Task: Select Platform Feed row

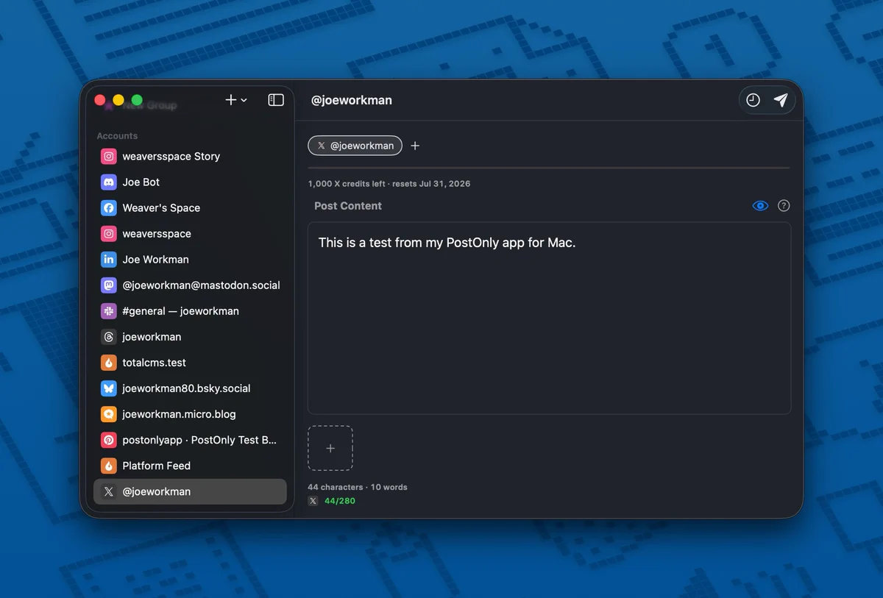Action: tap(190, 466)
